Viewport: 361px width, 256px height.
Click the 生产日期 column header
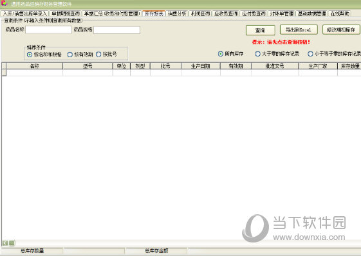pos(201,66)
